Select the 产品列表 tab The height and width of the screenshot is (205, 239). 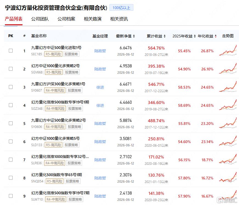13,19
